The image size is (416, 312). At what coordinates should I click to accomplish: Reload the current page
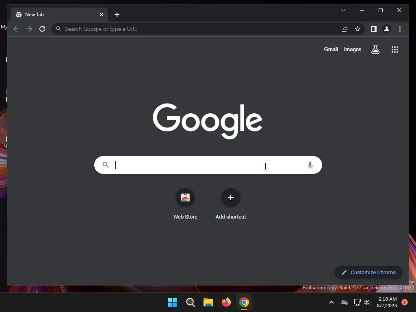click(x=42, y=29)
